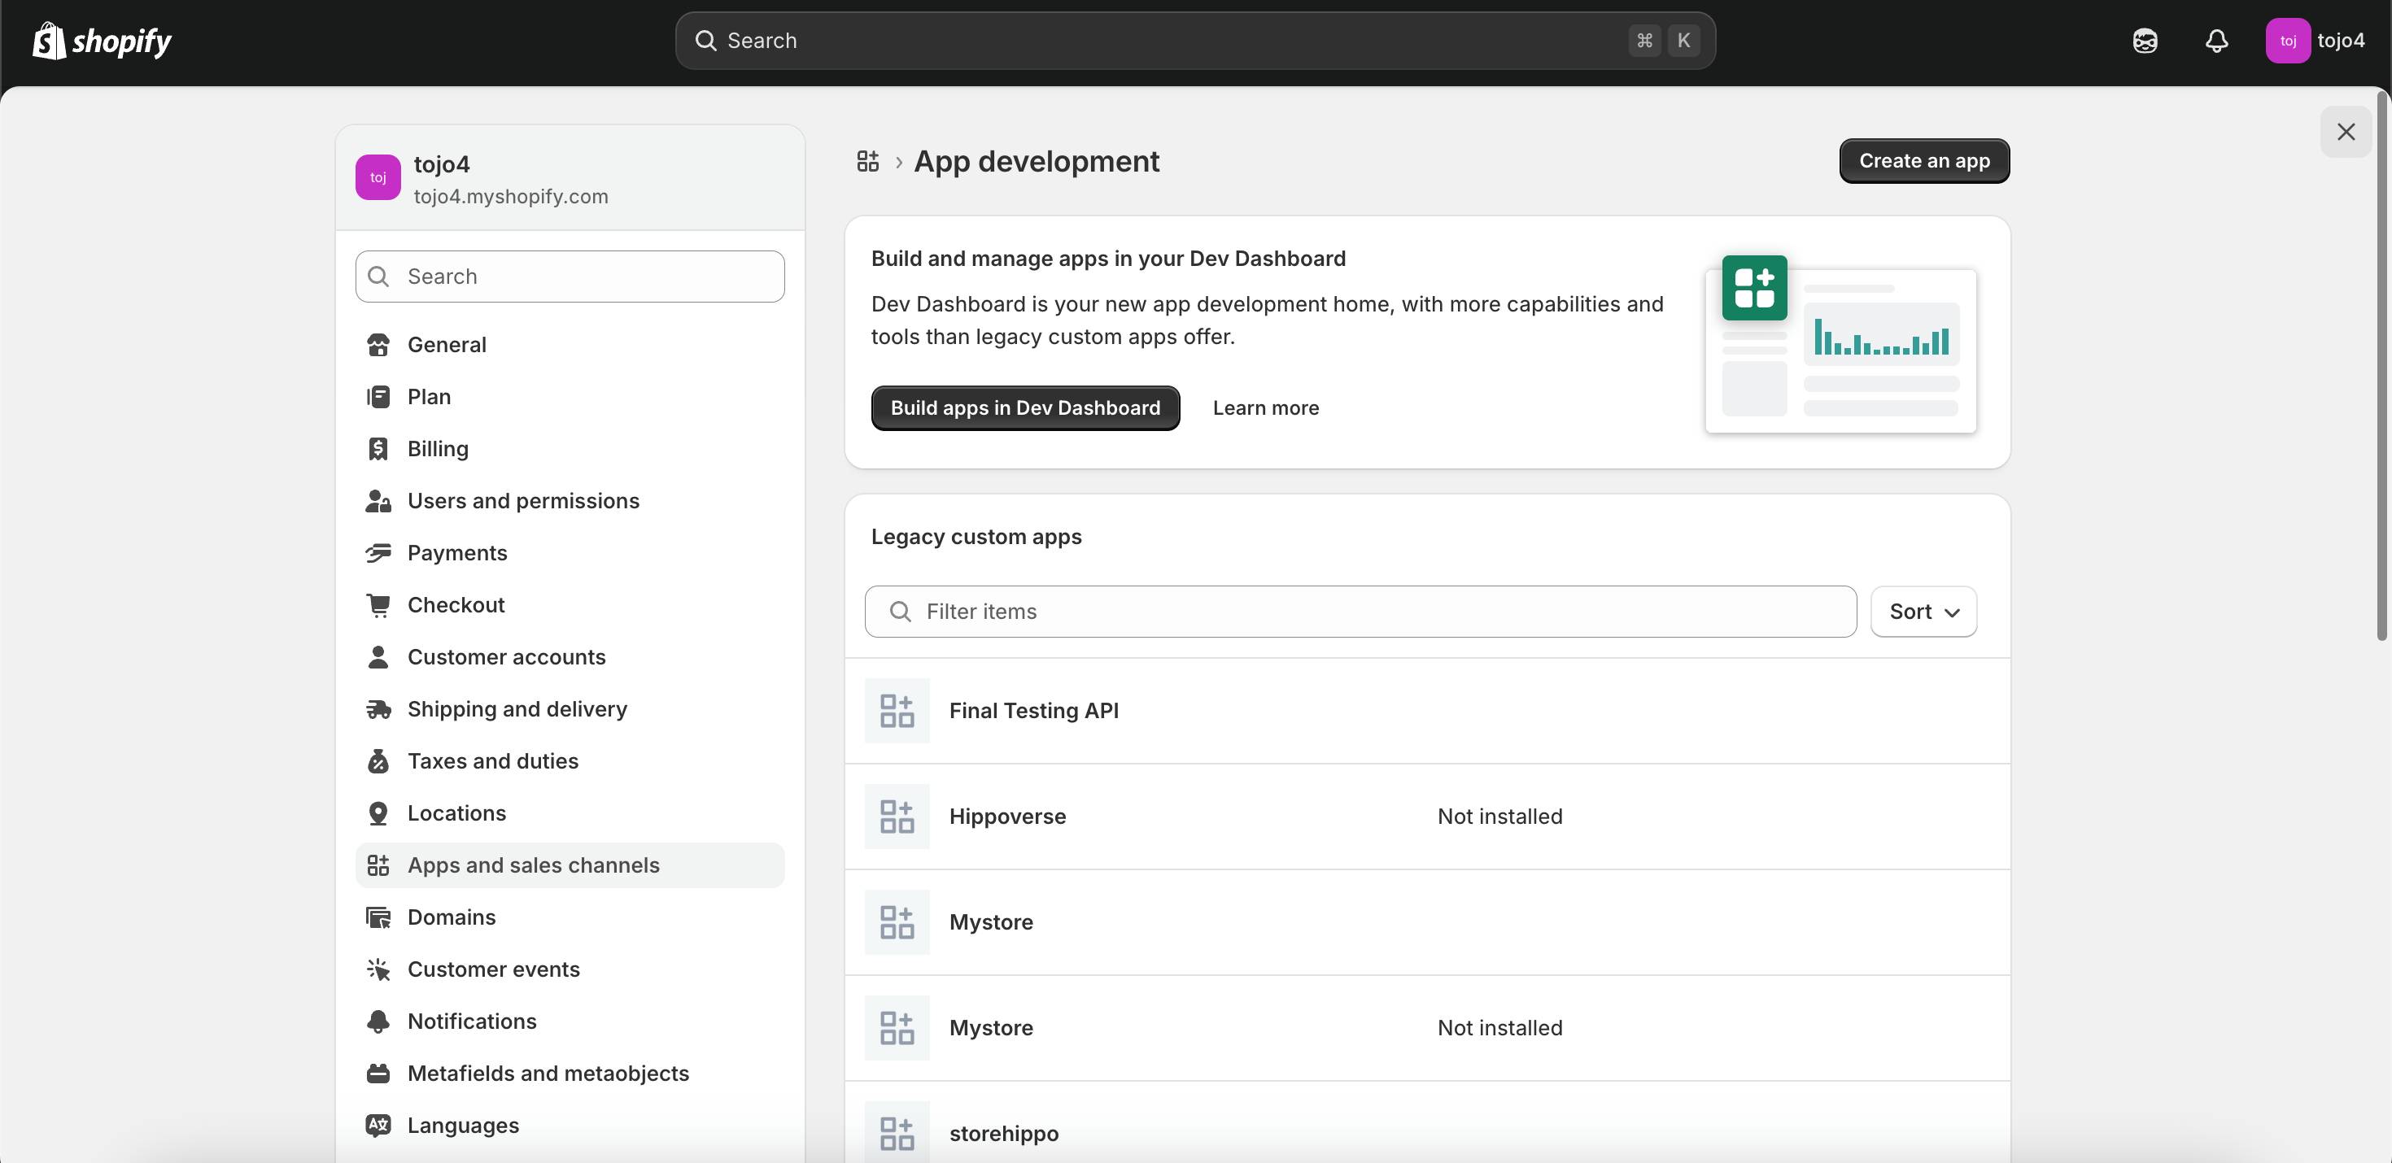Image resolution: width=2392 pixels, height=1163 pixels.
Task: Open the tojo4 account menu
Action: click(x=2315, y=41)
